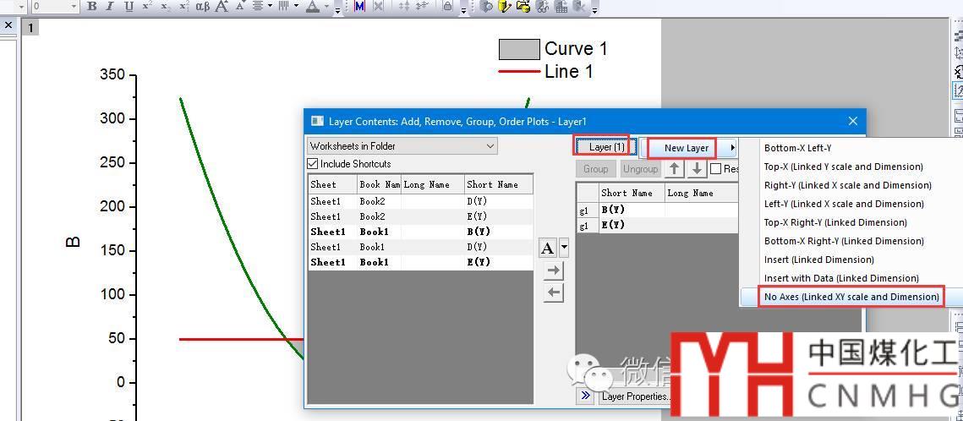Uncheck Include Shortcuts checkbox
Viewport: 963px width, 421px height.
(313, 164)
